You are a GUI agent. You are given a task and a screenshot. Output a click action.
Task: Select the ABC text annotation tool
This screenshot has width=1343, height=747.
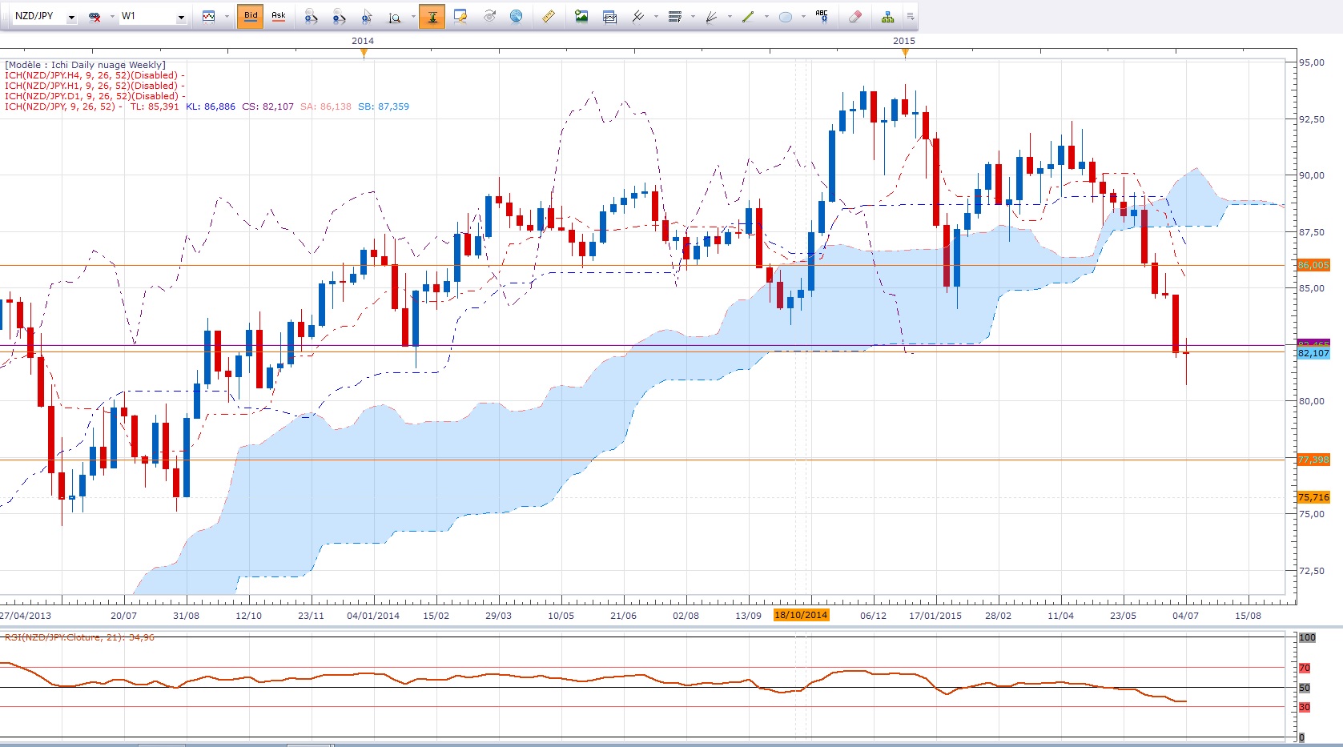(822, 16)
